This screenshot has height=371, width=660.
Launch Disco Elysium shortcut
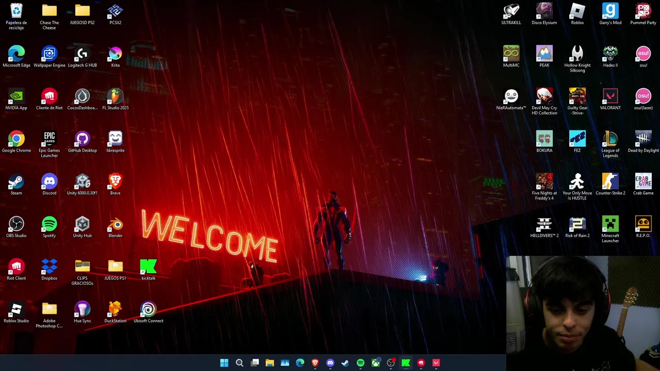(544, 14)
